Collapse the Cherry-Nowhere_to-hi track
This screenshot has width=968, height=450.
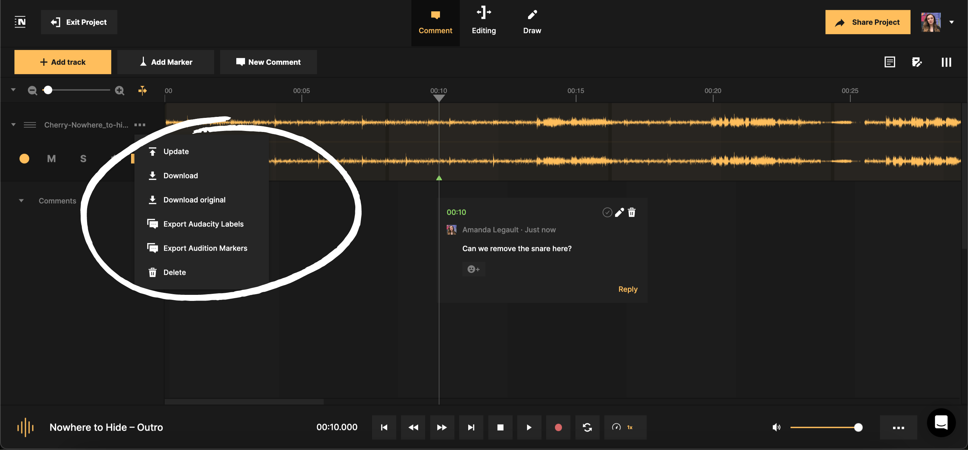(x=13, y=125)
